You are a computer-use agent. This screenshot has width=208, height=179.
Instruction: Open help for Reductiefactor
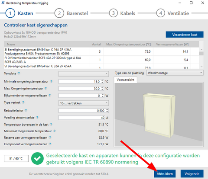[26, 110]
